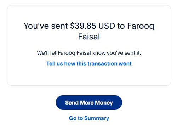177x129 pixels.
Task: Click the word Faisal on heading's second line
Action: (89, 37)
